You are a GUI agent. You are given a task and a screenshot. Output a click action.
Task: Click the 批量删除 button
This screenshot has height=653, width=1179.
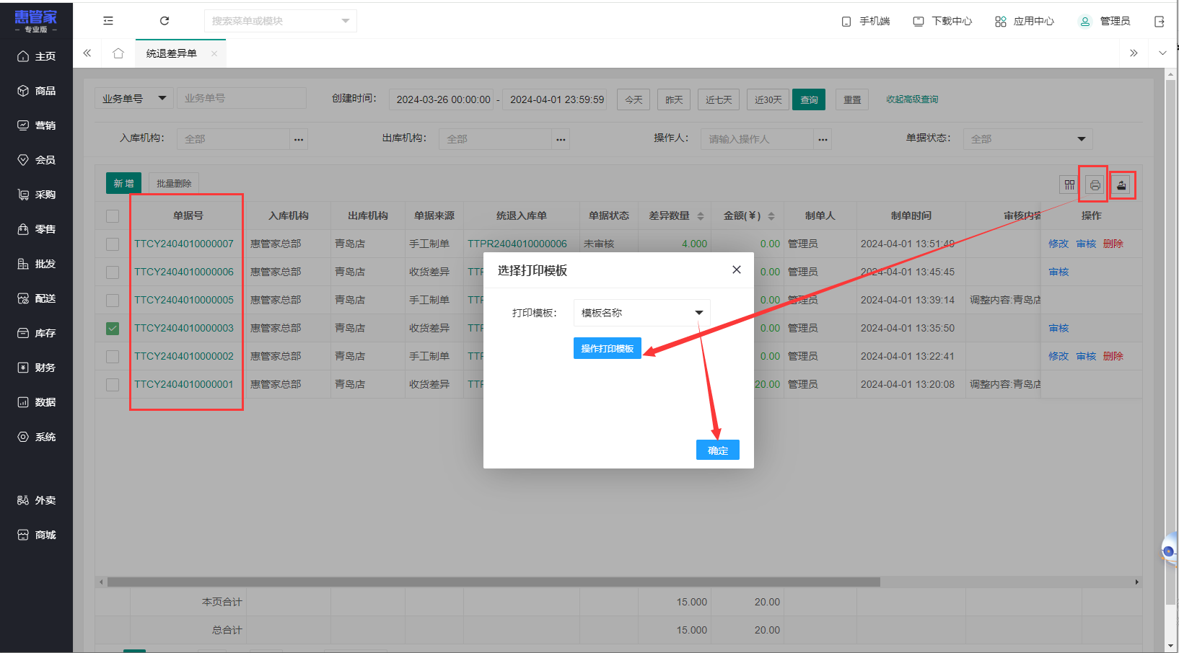pos(174,183)
